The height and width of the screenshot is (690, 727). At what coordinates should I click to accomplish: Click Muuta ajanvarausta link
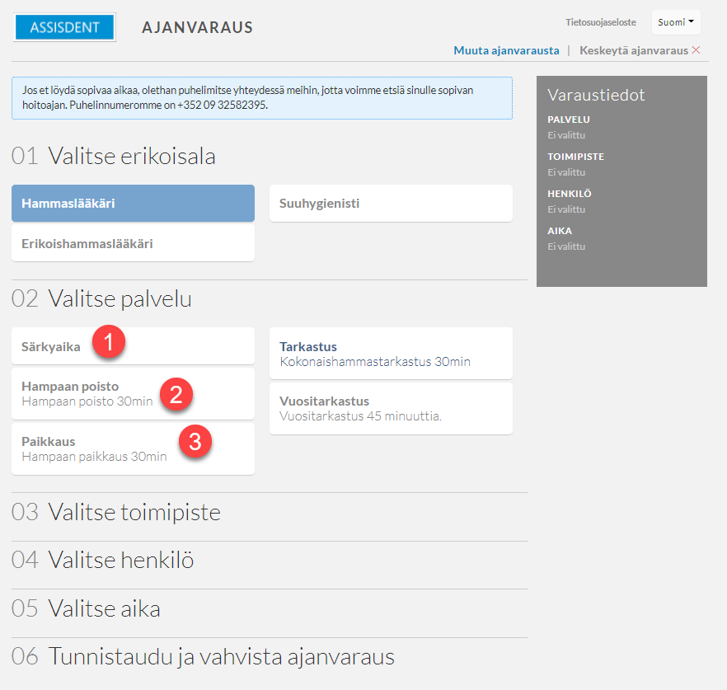506,50
